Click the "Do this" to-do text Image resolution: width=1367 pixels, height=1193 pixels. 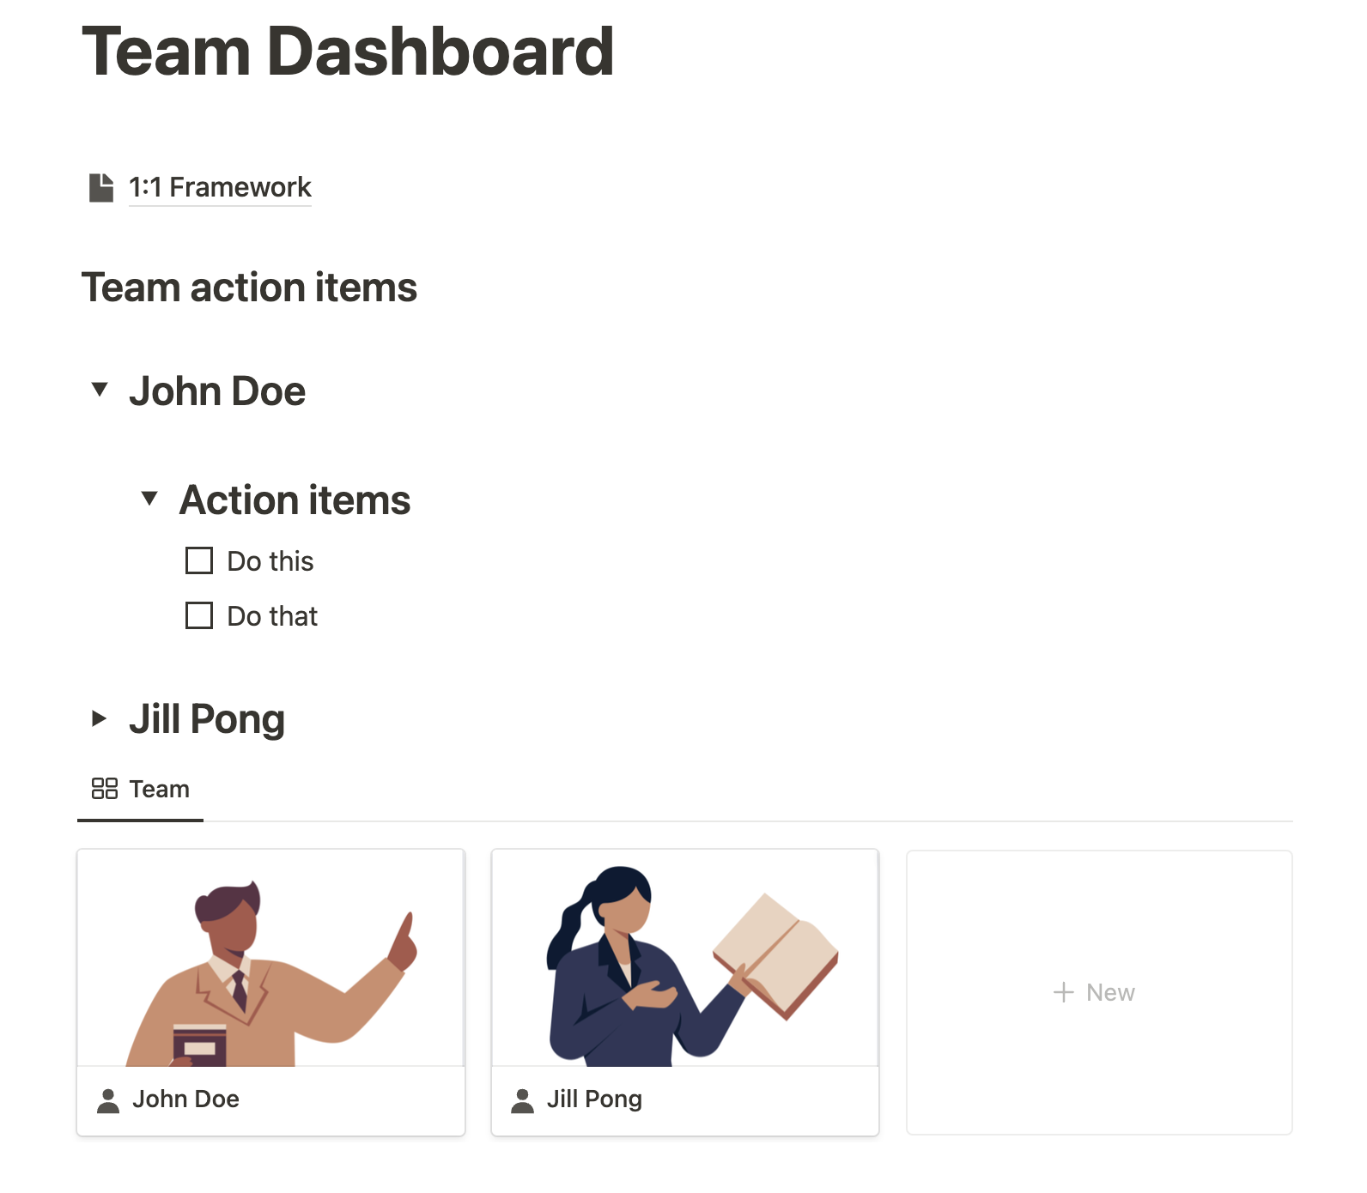tap(270, 561)
